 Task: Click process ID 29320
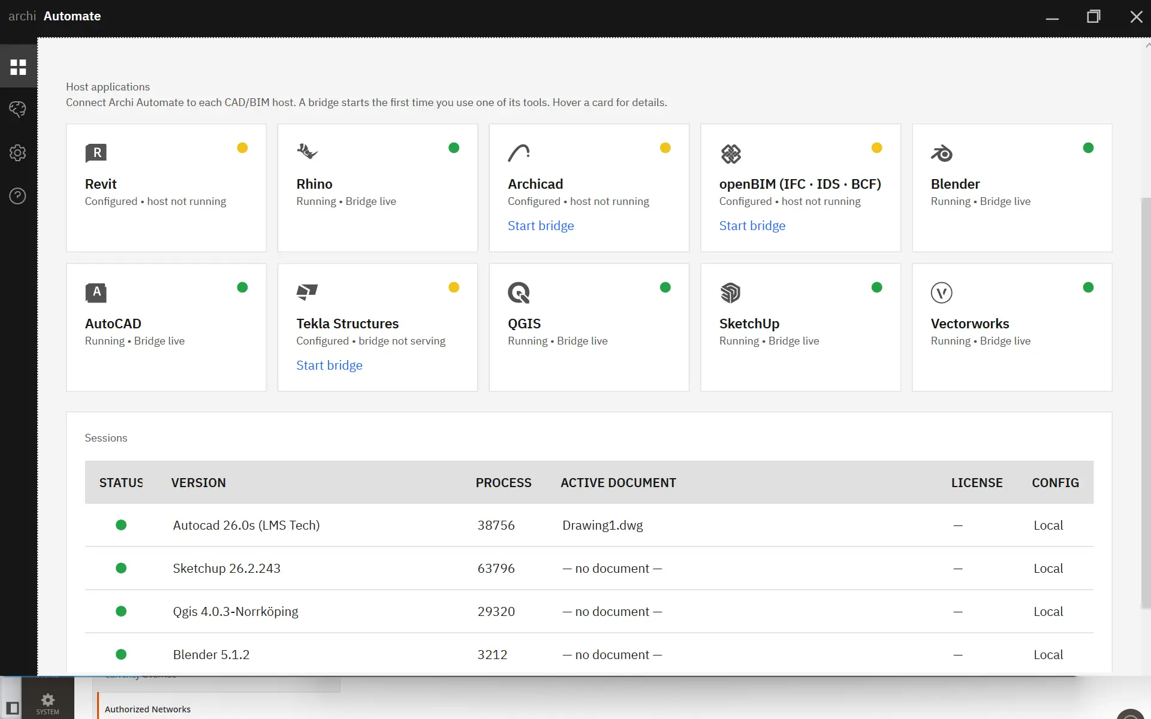[496, 612]
